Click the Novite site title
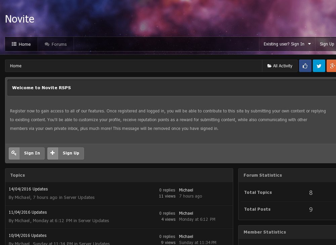 pos(19,19)
